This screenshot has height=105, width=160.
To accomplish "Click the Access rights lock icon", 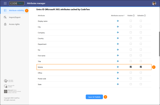I will (5, 24).
